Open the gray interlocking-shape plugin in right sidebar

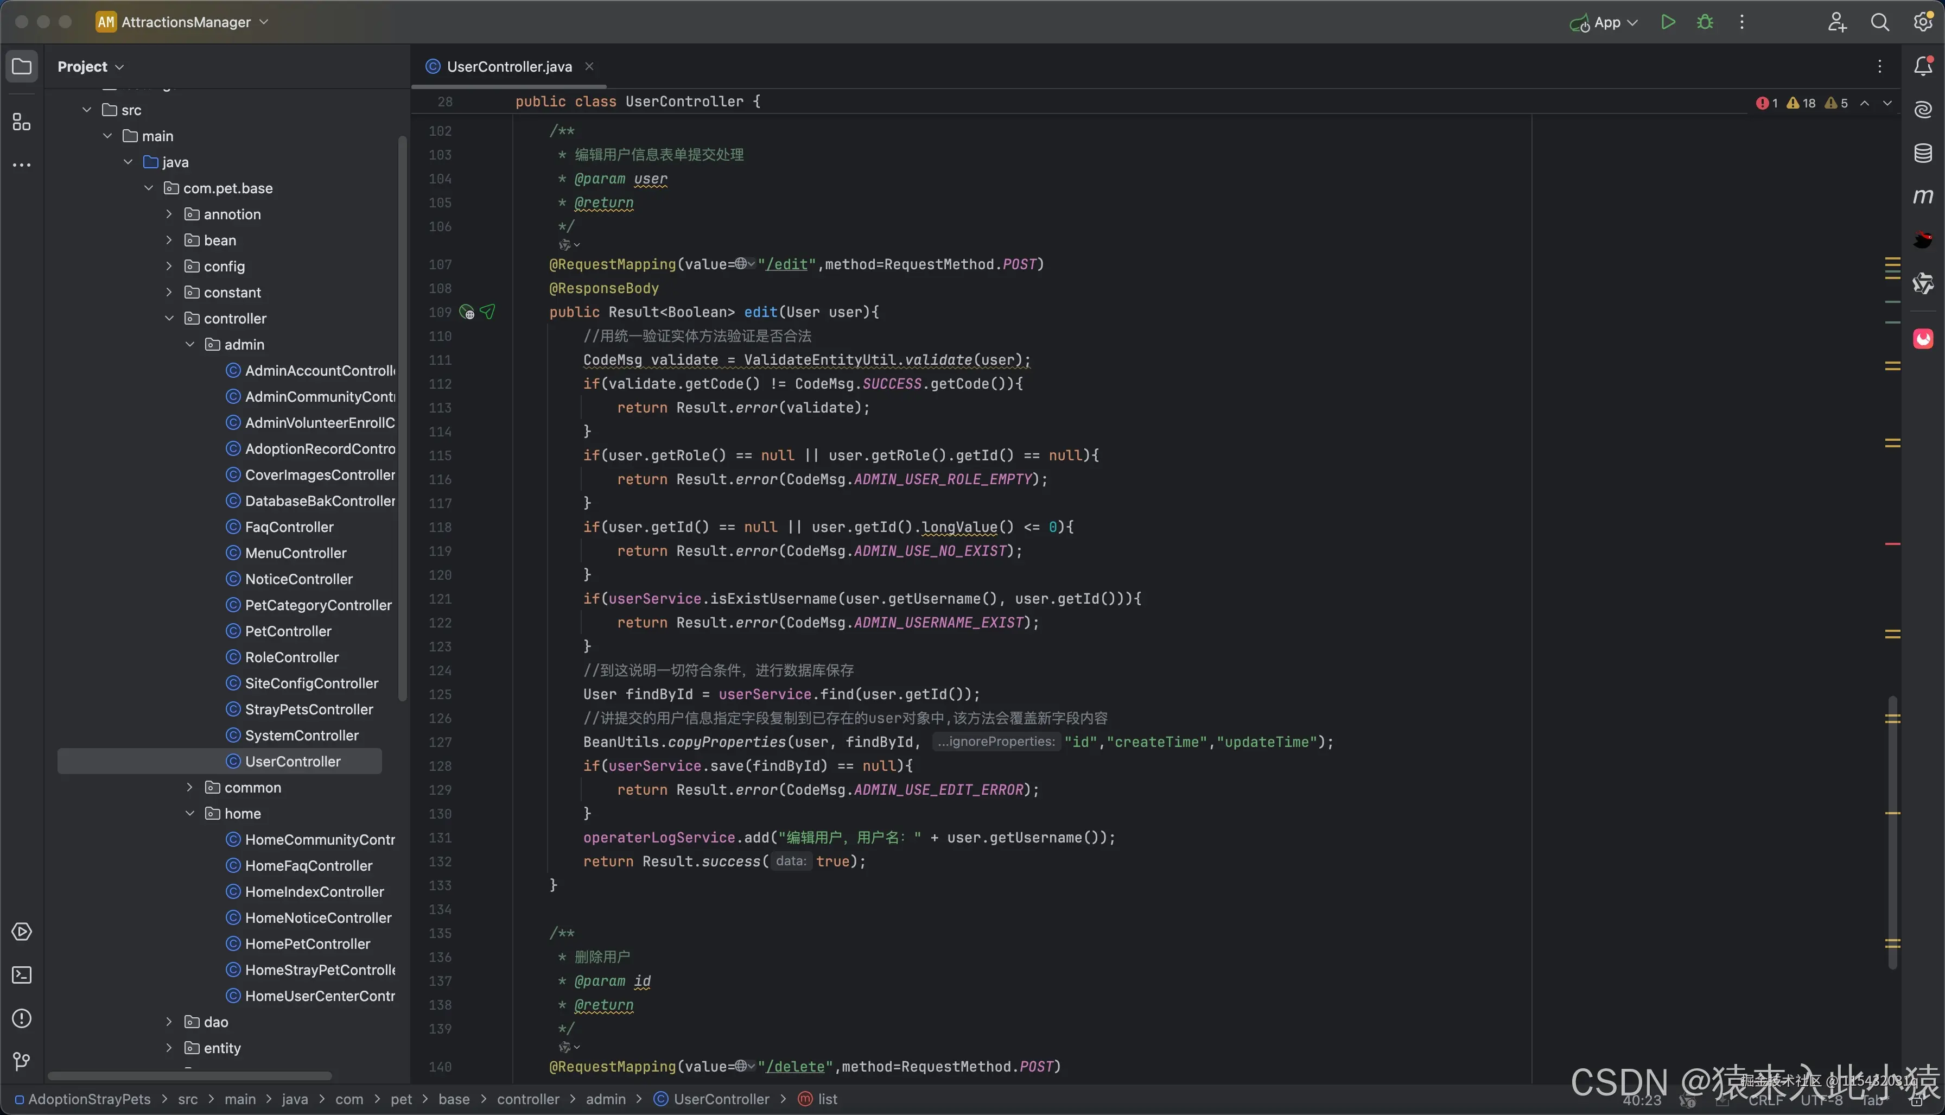[x=1923, y=283]
